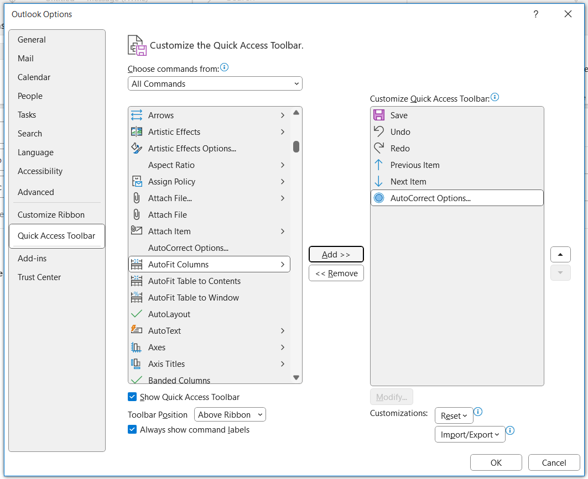Open the Toolbar Position dropdown
The width and height of the screenshot is (588, 479).
point(230,414)
